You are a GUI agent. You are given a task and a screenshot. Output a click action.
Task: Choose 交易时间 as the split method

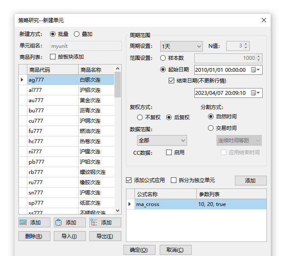(211, 128)
